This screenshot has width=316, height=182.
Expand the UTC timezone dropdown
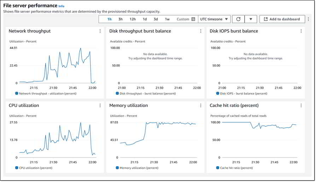214,19
